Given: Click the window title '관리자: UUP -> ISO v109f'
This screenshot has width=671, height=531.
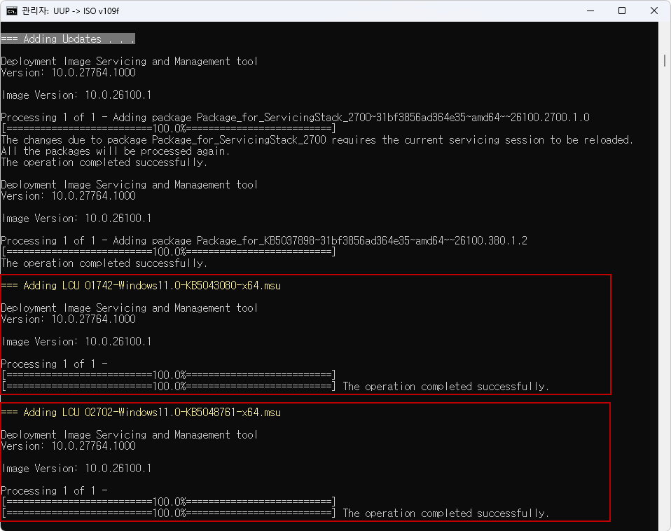Looking at the screenshot, I should coord(70,11).
